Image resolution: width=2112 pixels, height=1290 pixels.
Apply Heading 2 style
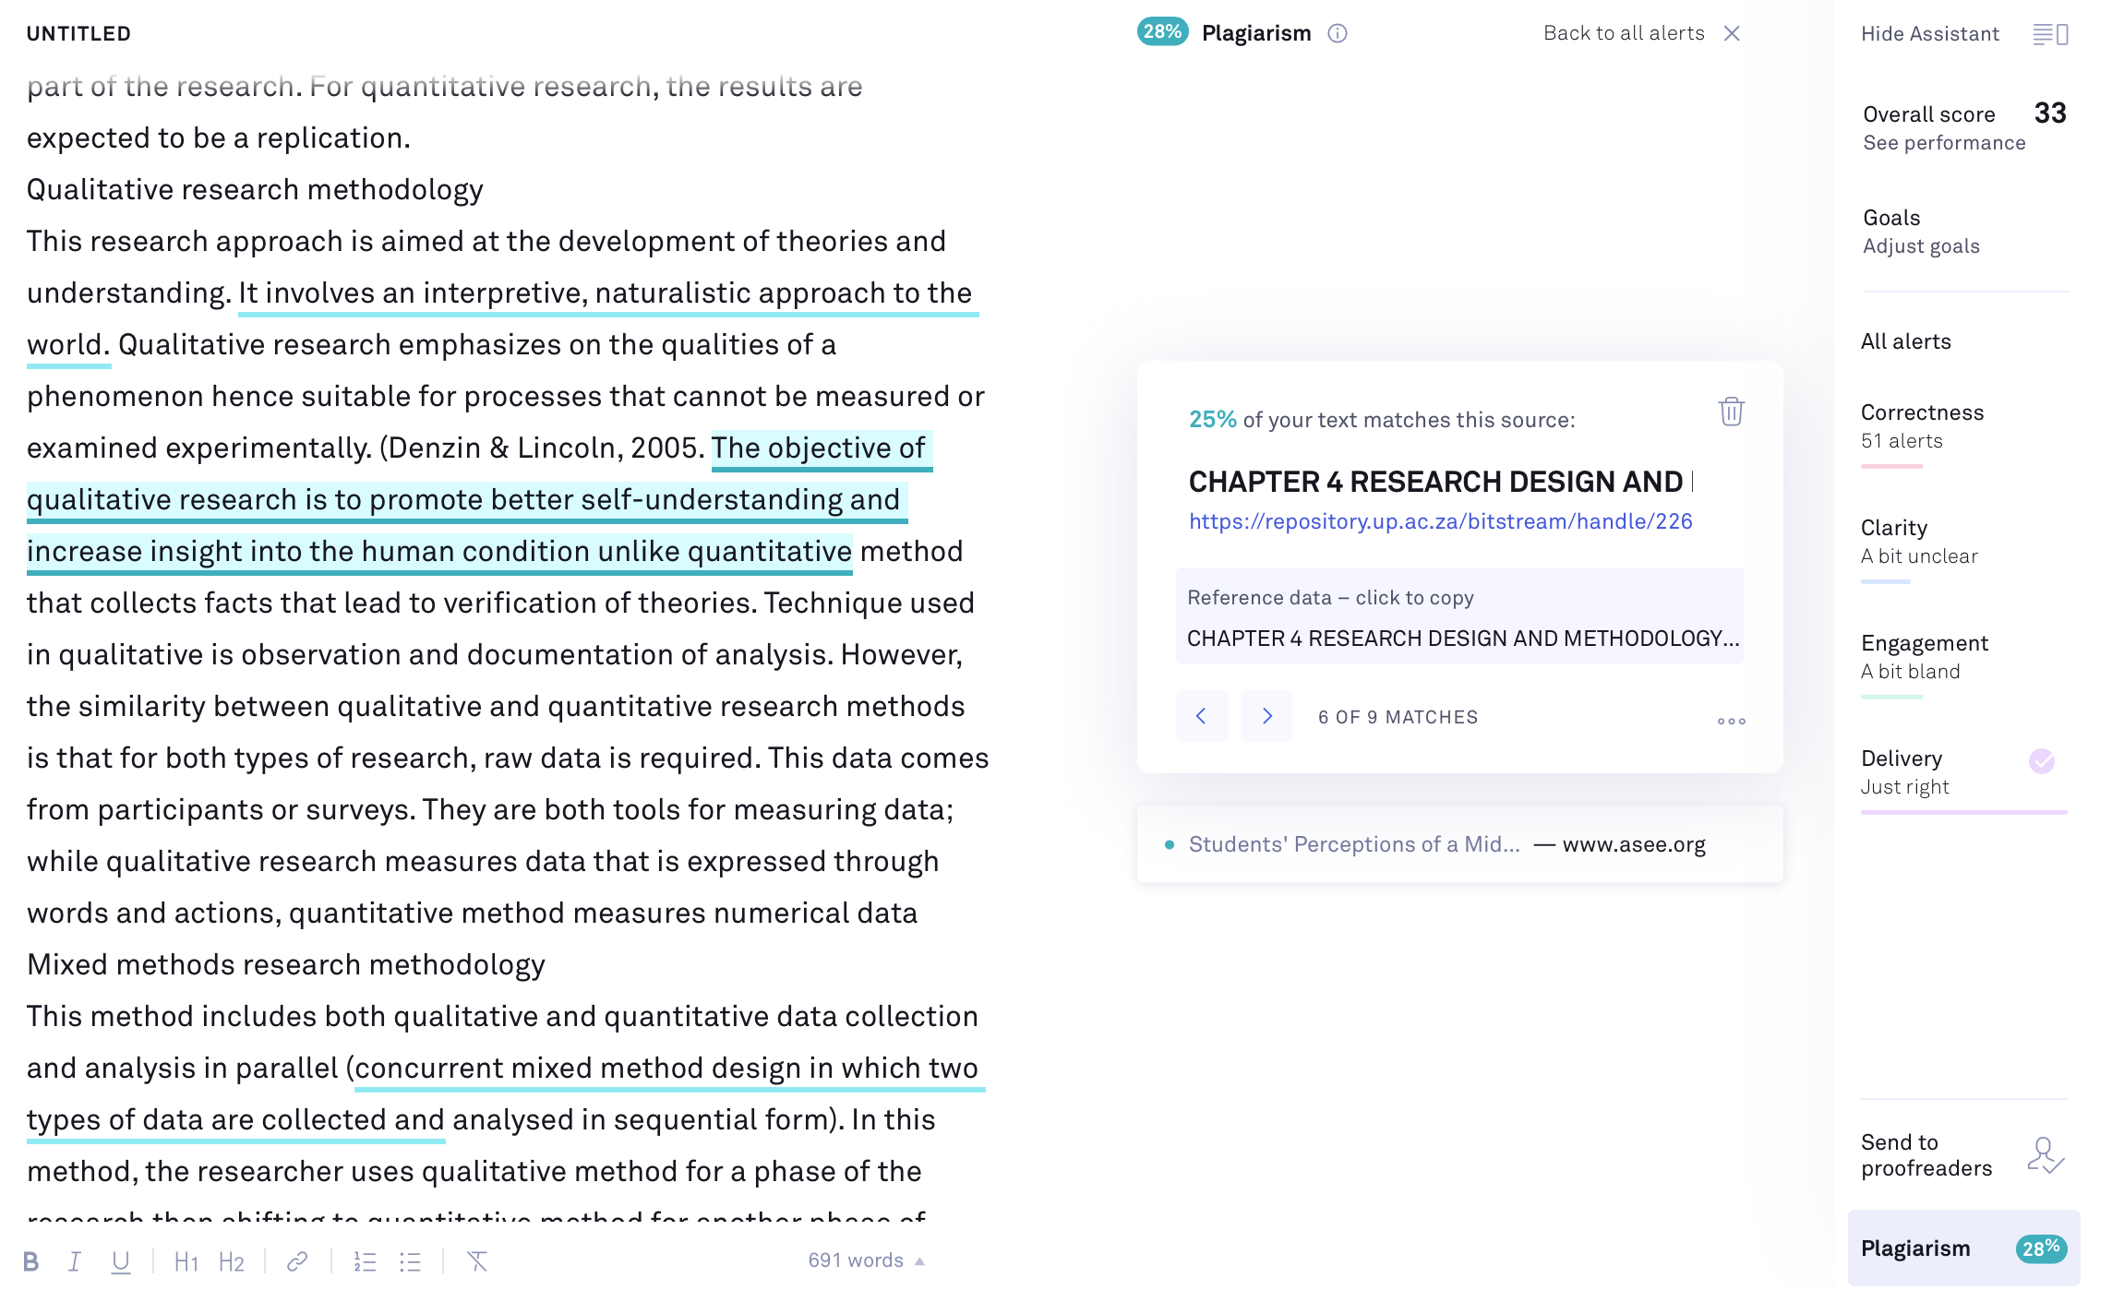pyautogui.click(x=232, y=1261)
